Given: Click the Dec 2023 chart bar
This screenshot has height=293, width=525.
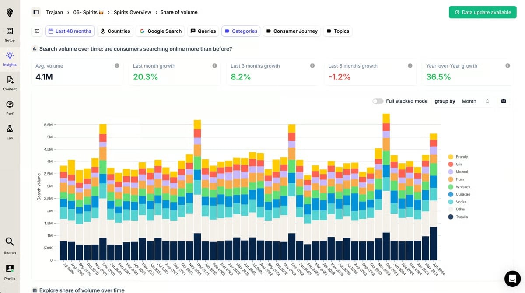Looking at the screenshot, I should click(386, 187).
